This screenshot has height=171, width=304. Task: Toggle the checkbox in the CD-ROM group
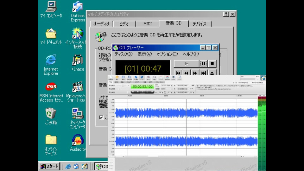(x=101, y=118)
